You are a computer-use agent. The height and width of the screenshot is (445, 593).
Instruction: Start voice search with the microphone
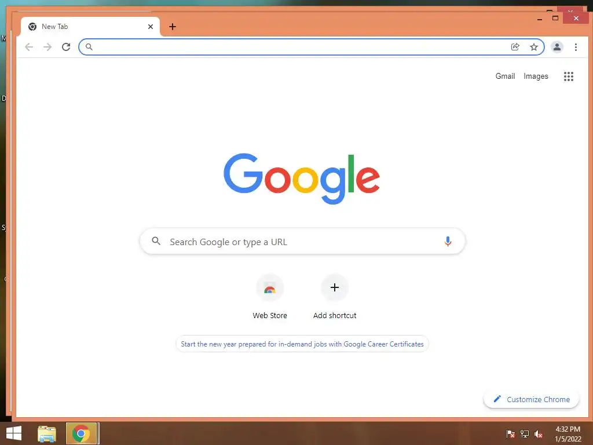(x=448, y=242)
